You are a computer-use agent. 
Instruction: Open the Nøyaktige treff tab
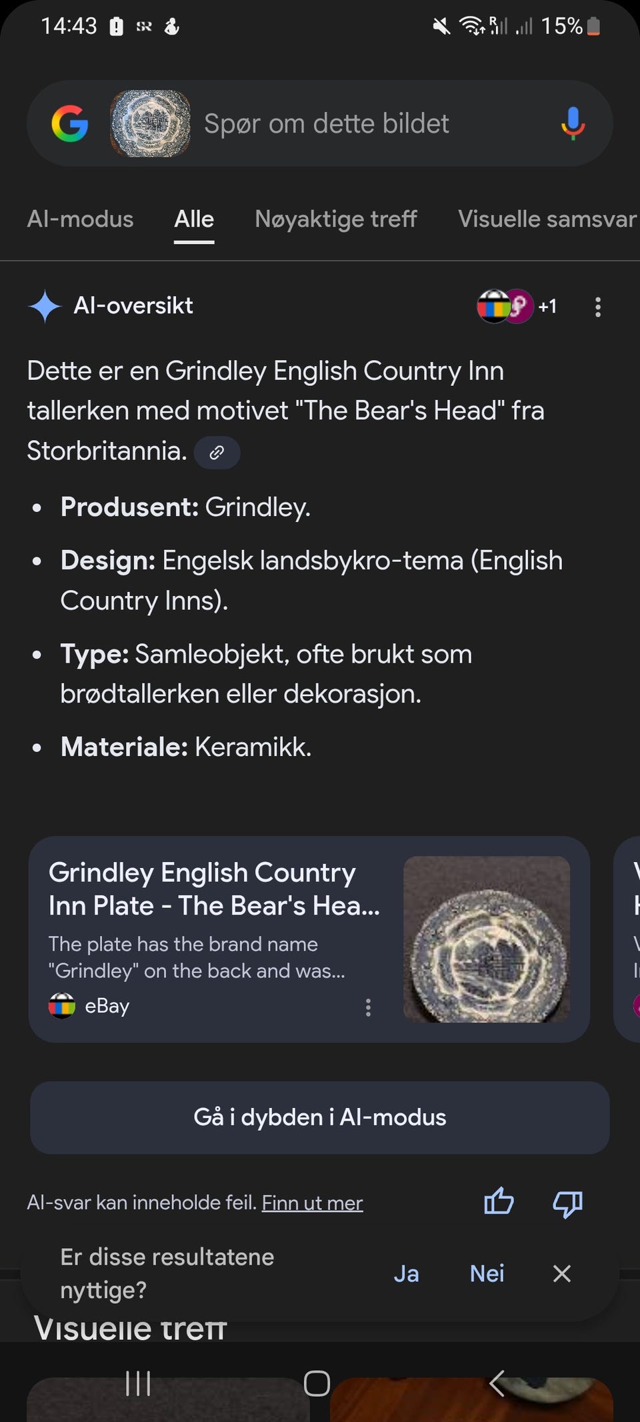(336, 219)
